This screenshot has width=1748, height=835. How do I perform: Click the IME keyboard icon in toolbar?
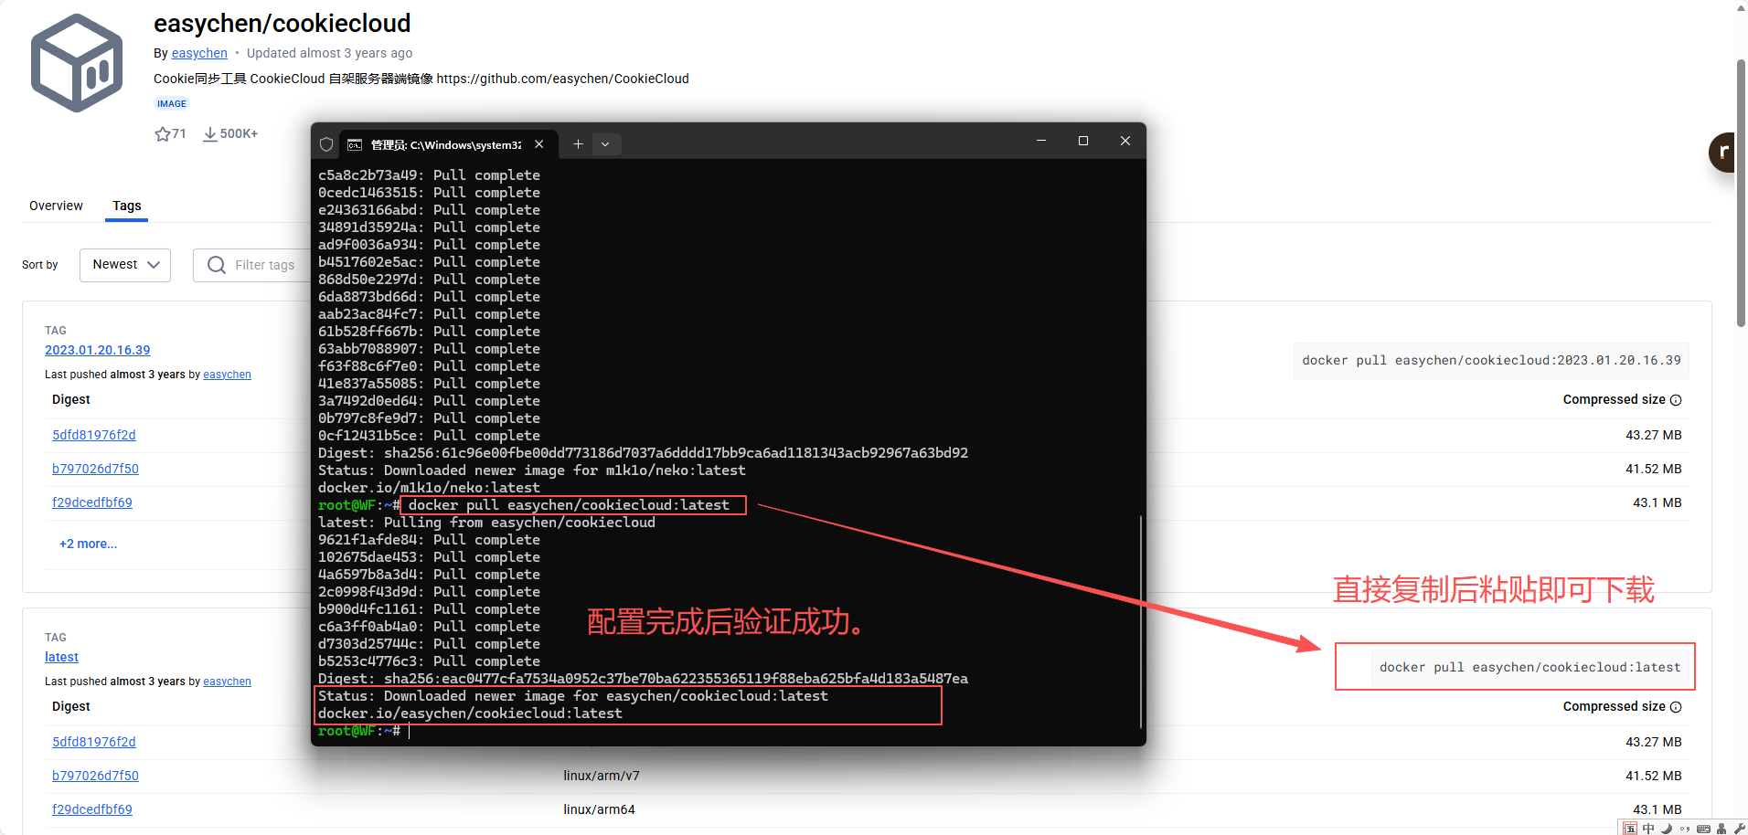1703,829
